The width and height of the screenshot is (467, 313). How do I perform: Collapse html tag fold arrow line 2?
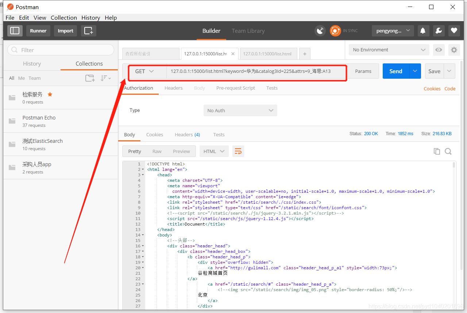point(143,170)
